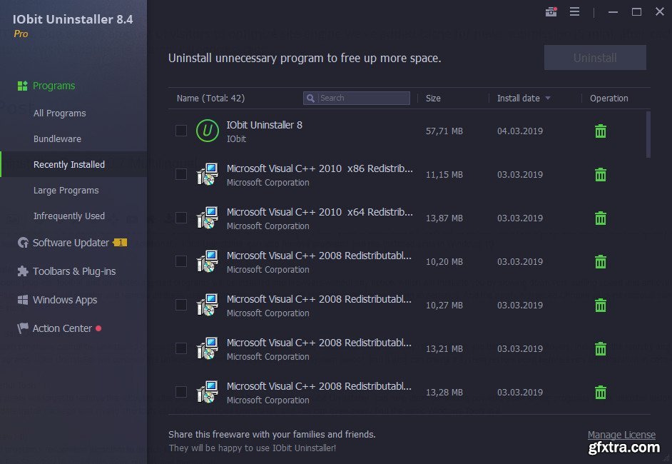
Task: Open the Manage License link
Action: click(621, 435)
